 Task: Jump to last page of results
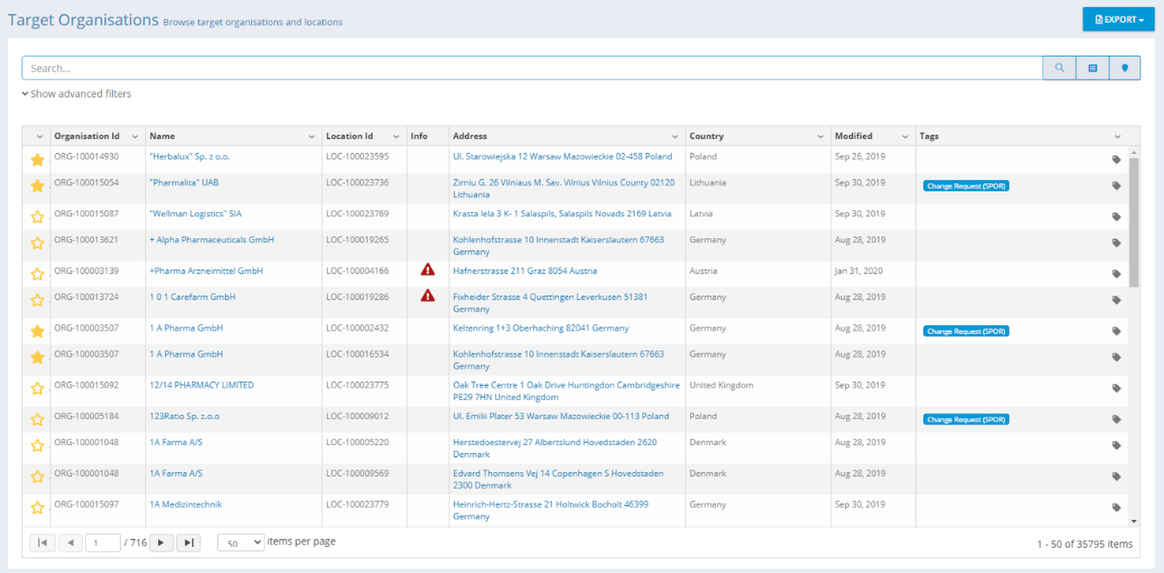pyautogui.click(x=188, y=543)
